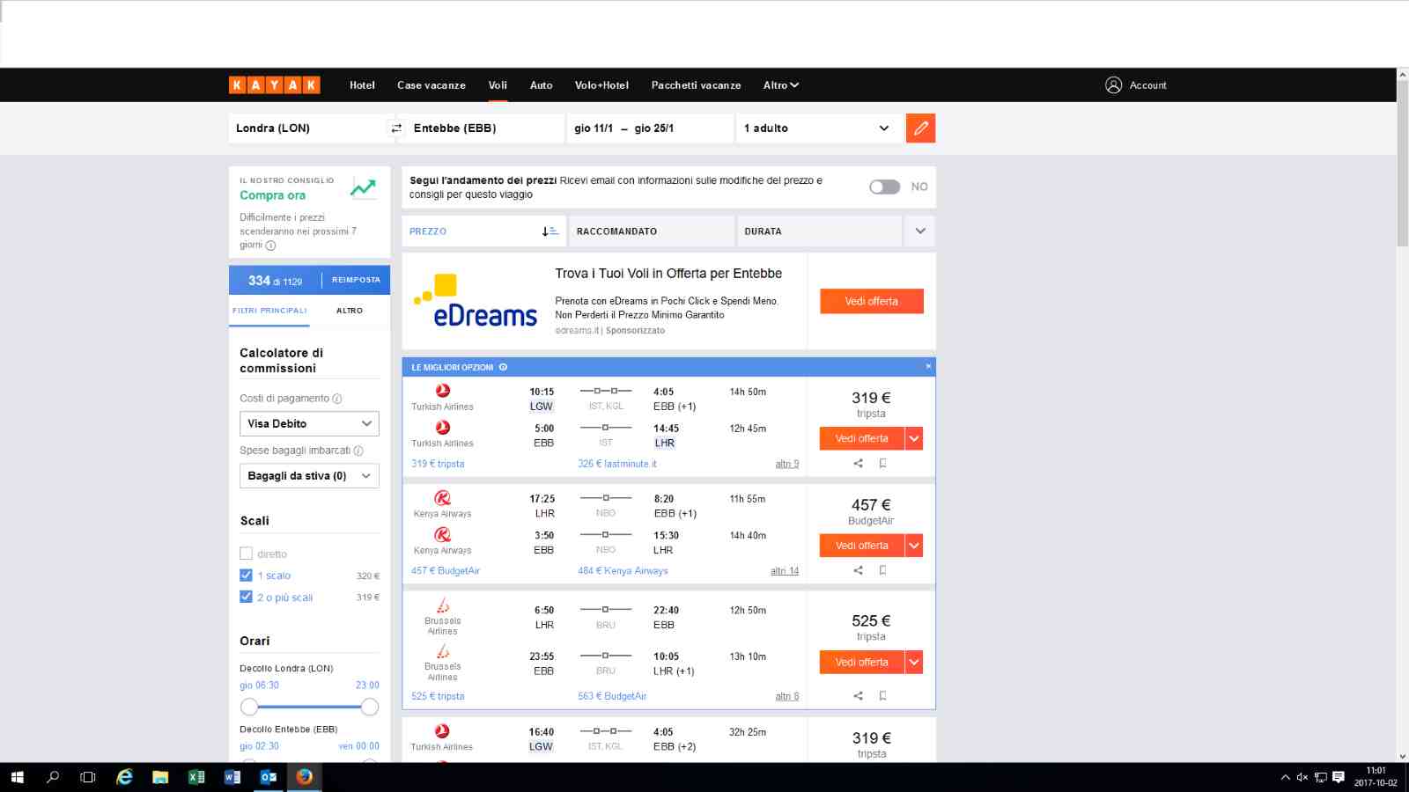
Task: Switch to the ALTRO filters tab
Action: (350, 311)
